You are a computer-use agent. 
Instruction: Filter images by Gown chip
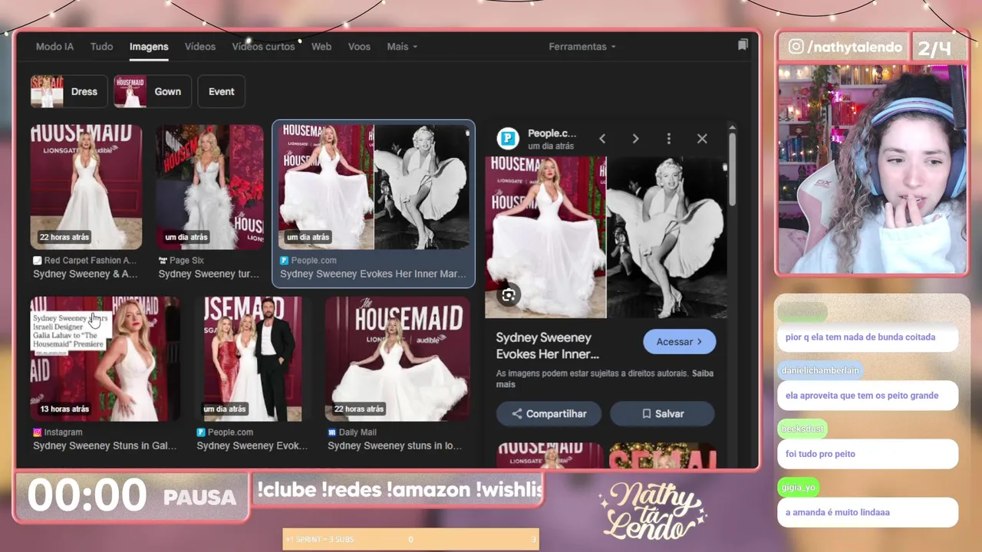click(153, 91)
